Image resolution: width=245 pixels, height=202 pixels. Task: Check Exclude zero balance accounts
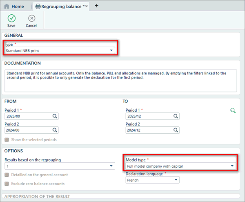(x=7, y=184)
